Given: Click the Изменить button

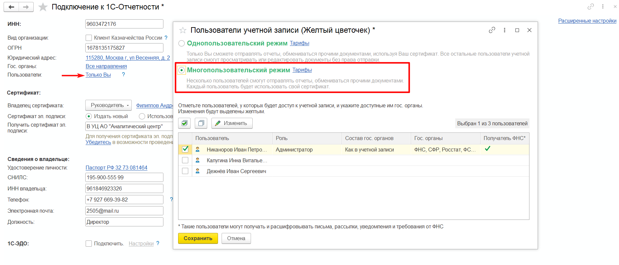Looking at the screenshot, I should pos(232,123).
